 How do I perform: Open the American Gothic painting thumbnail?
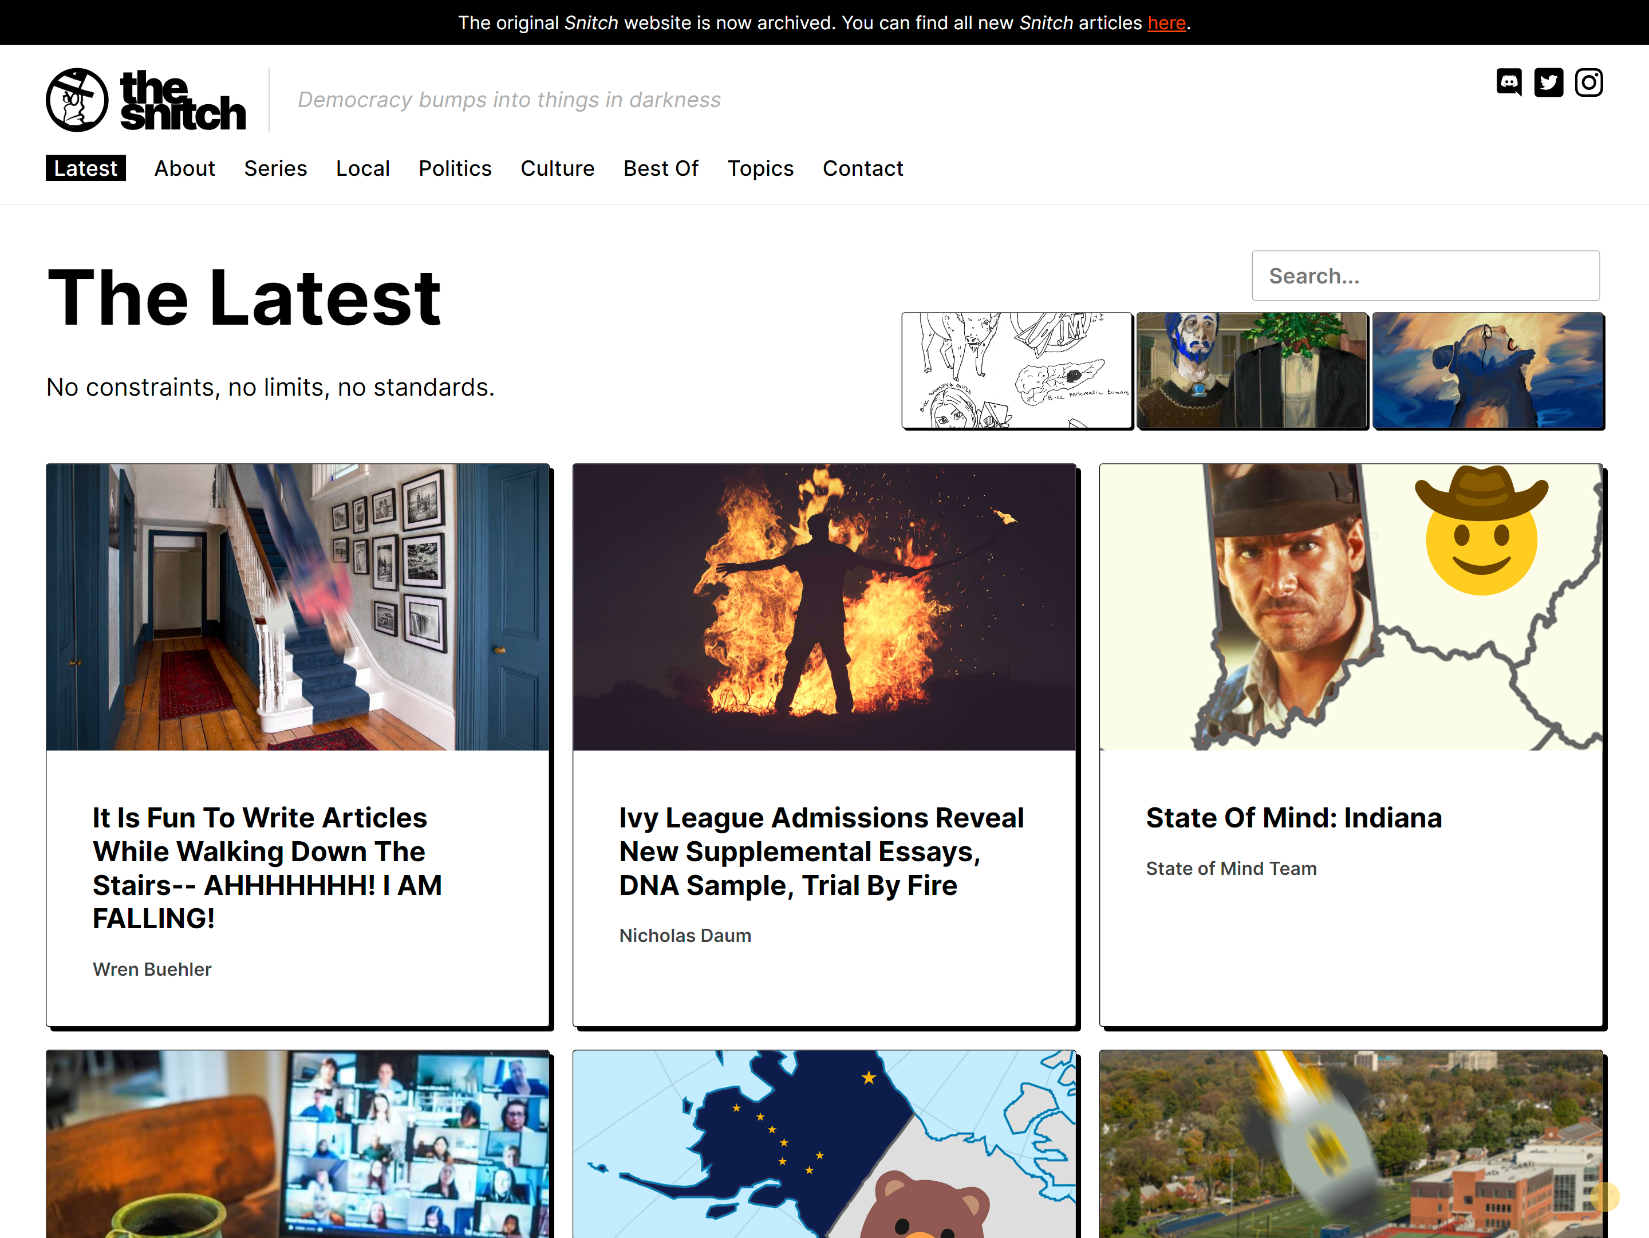pyautogui.click(x=1252, y=370)
